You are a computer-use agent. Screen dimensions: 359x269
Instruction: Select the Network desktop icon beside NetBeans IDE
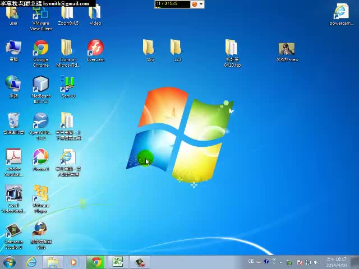(13, 87)
